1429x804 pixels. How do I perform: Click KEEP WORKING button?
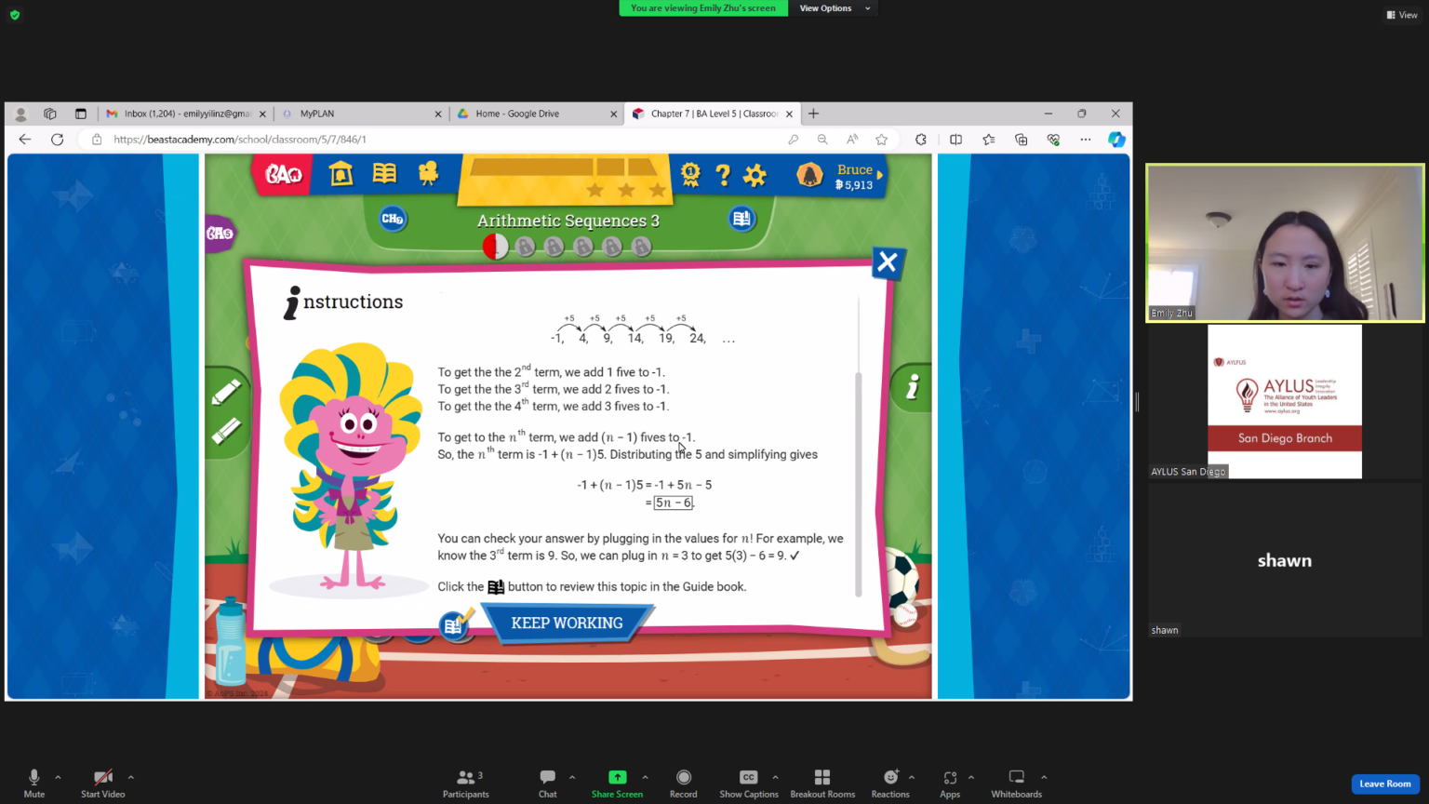(568, 623)
